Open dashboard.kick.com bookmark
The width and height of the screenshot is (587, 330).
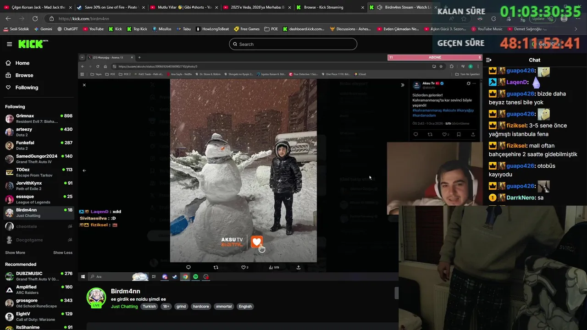304,29
